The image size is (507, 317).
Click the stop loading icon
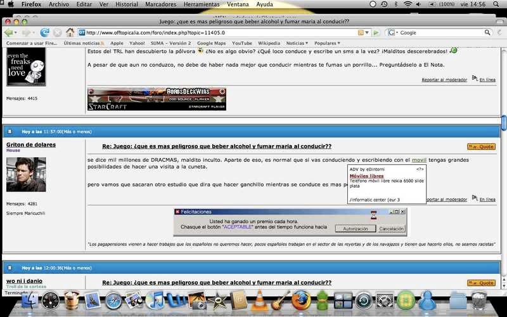pos(57,32)
